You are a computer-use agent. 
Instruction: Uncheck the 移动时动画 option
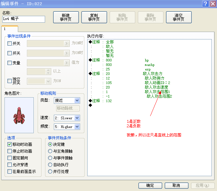tap(9, 144)
